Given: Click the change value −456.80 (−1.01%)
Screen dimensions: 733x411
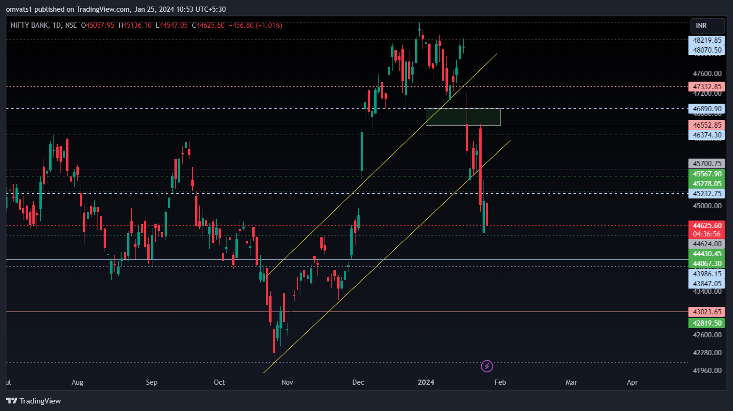Looking at the screenshot, I should [256, 25].
